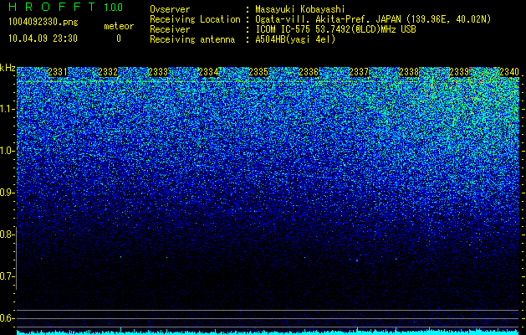Viewport: 526px width, 335px height.
Task: Click the 1.1 kHz frequency axis label
Action: point(6,109)
